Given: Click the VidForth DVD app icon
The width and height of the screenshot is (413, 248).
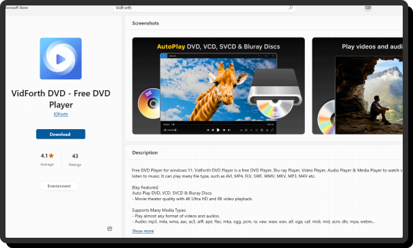Looking at the screenshot, I should click(61, 59).
